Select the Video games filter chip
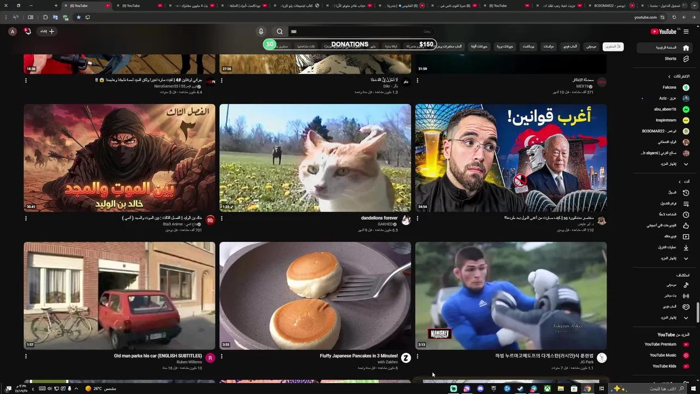 (x=570, y=47)
